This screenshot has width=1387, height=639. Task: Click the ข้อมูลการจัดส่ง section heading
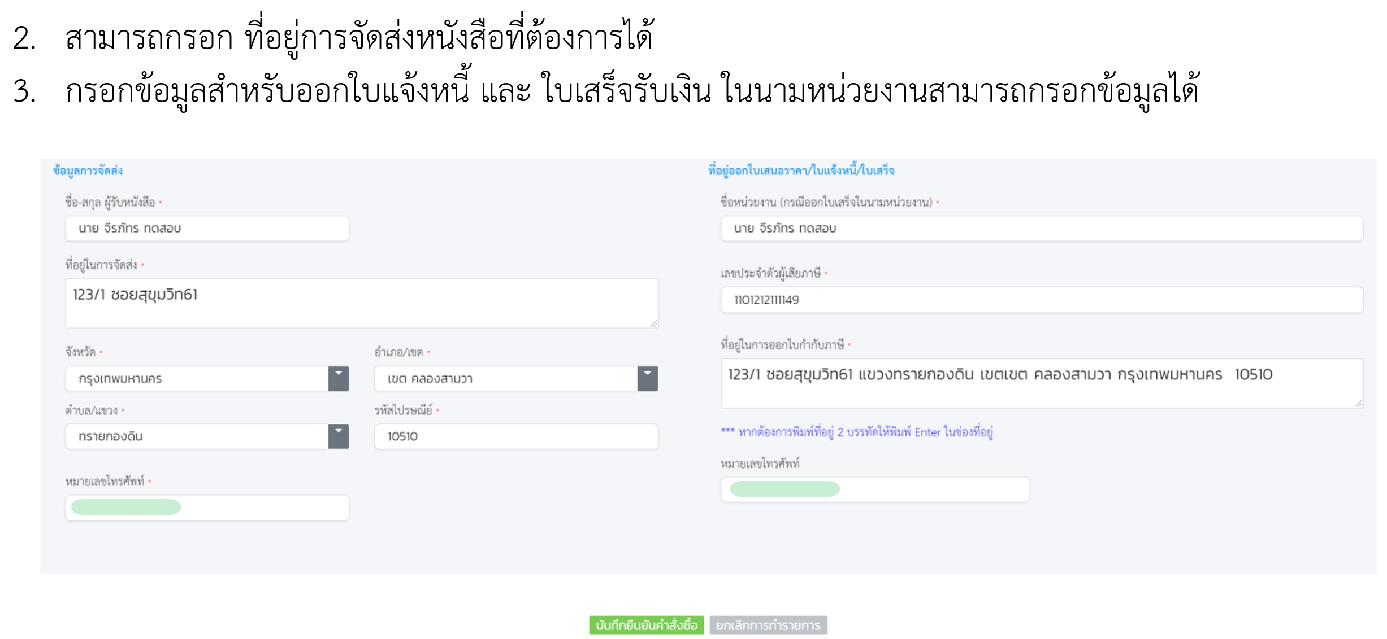tap(88, 170)
